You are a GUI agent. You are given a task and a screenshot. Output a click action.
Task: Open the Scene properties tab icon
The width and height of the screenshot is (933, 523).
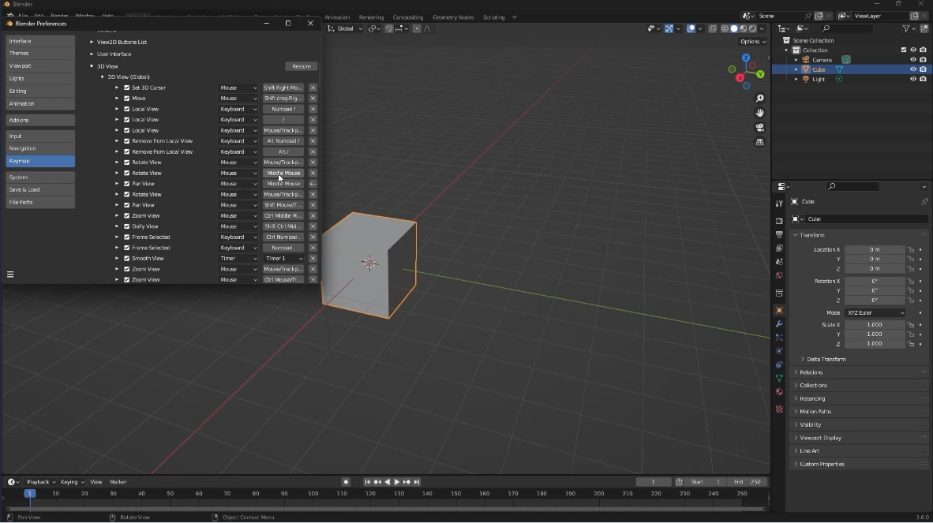click(779, 262)
